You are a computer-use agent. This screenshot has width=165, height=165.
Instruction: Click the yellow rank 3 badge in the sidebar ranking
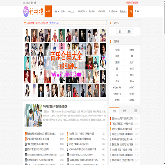coord(110,129)
